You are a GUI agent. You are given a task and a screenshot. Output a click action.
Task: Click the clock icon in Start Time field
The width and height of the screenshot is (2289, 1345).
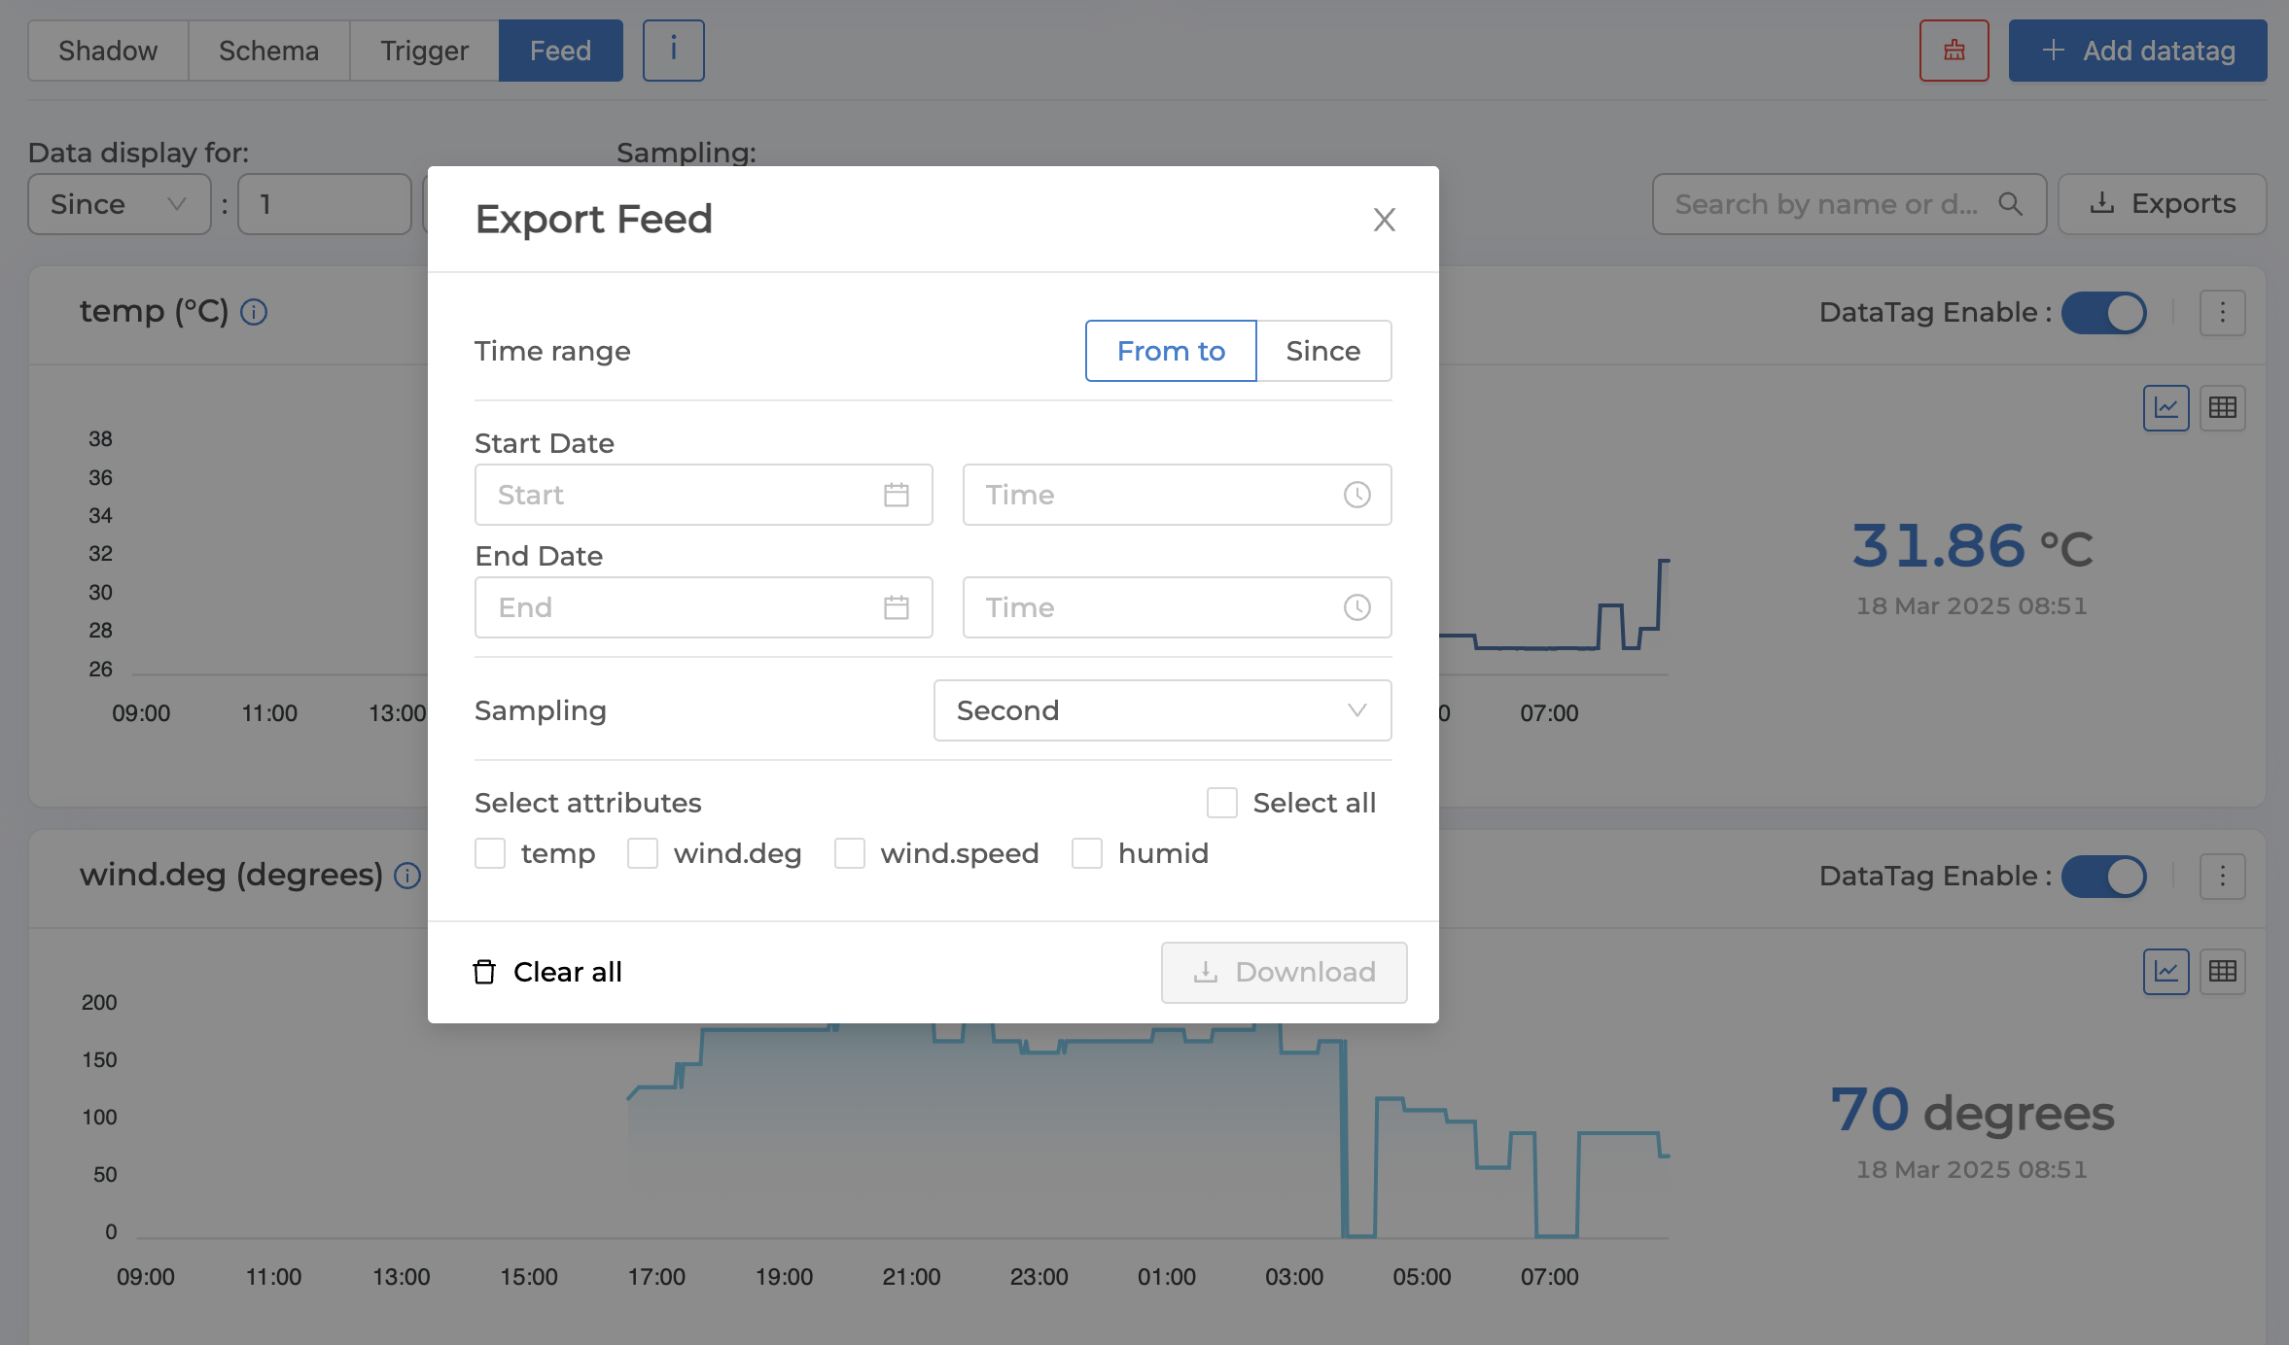coord(1356,495)
